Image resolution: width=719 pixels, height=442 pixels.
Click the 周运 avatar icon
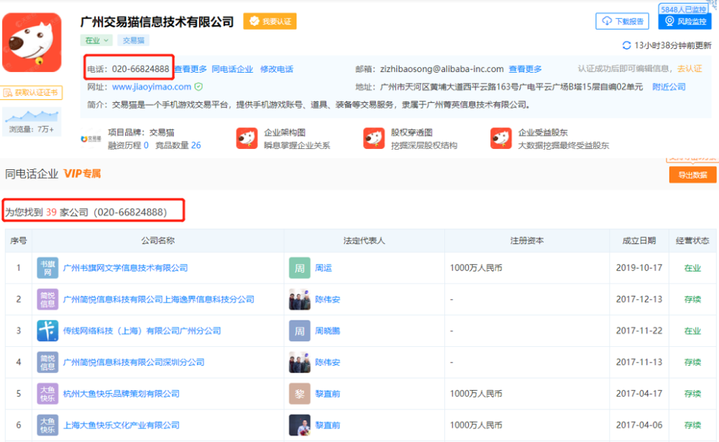pos(299,268)
